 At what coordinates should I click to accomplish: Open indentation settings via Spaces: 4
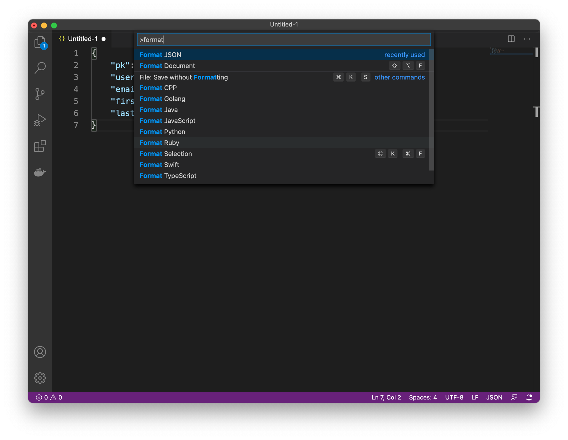point(422,397)
